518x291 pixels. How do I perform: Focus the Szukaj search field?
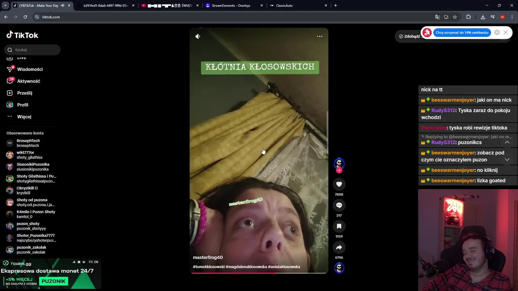(x=32, y=50)
